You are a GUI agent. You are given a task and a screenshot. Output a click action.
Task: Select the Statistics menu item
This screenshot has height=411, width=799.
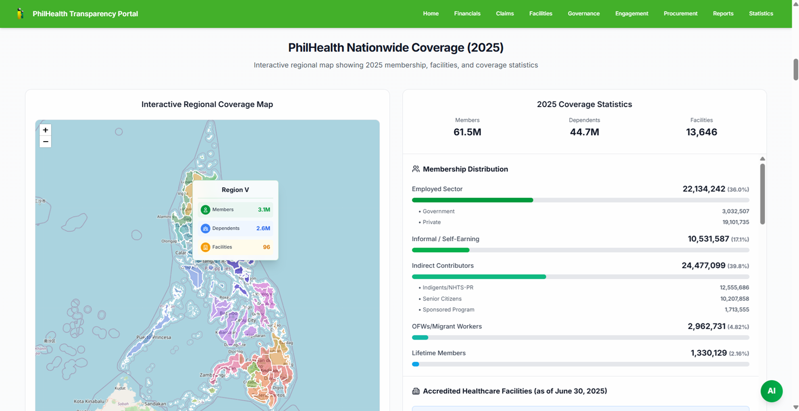[761, 14]
